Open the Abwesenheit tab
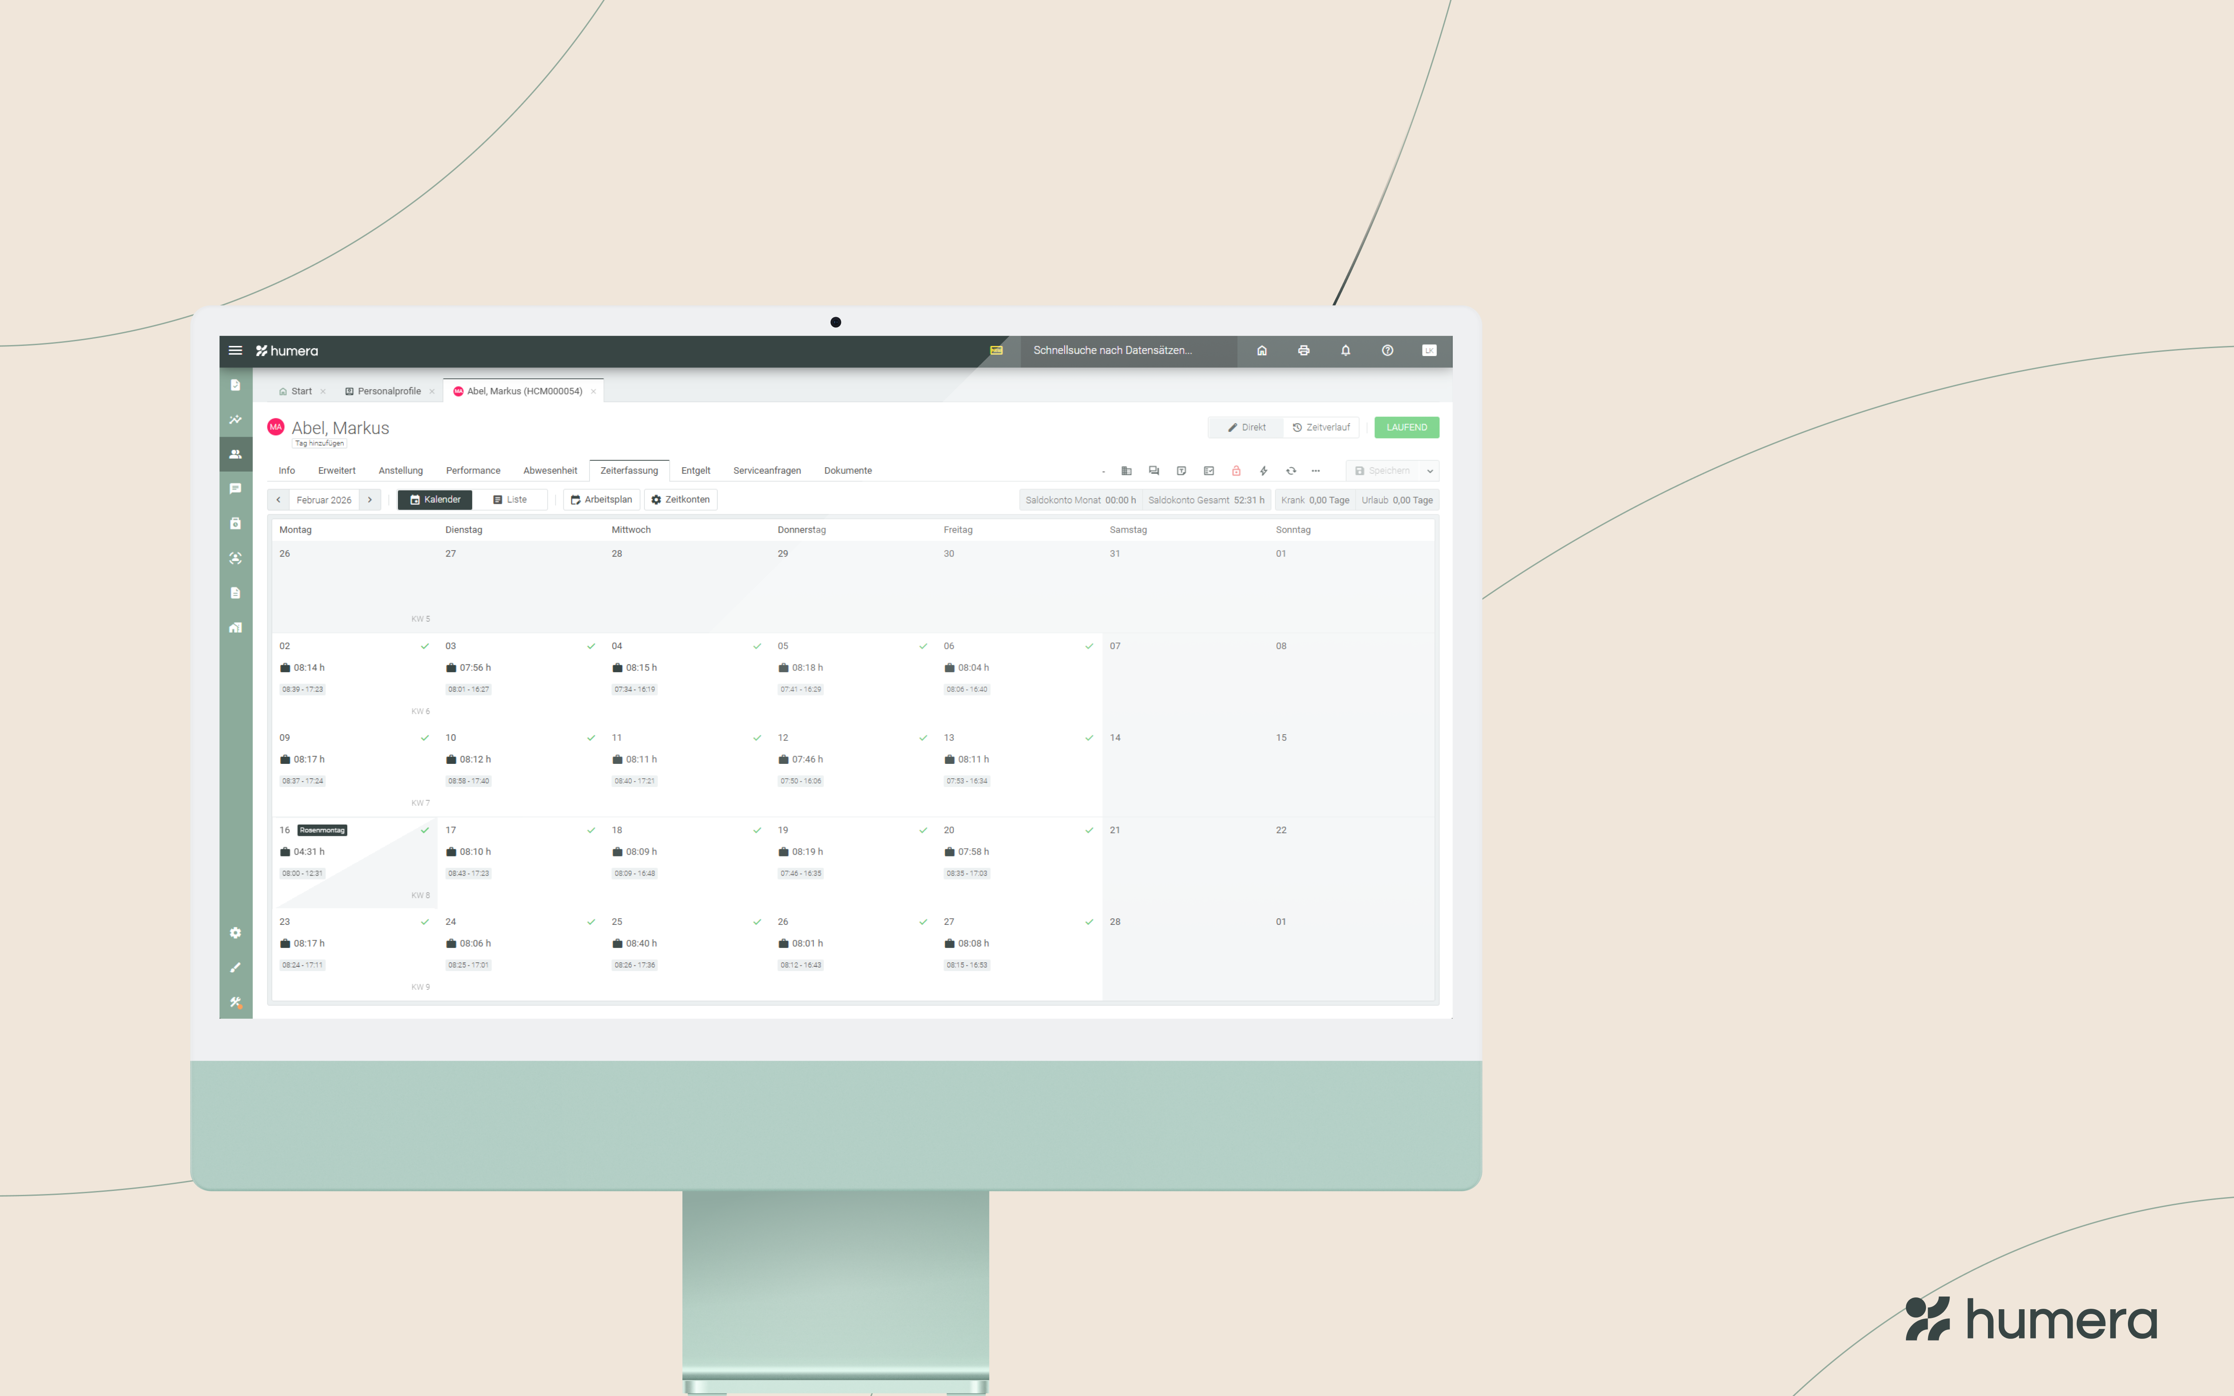Image resolution: width=2234 pixels, height=1396 pixels. pos(549,471)
